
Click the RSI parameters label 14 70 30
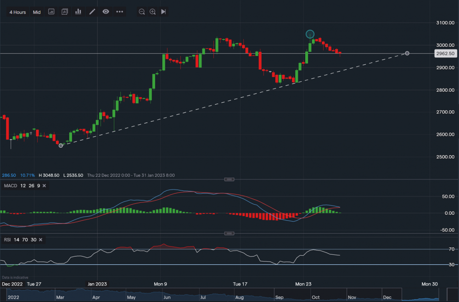tap(24, 240)
